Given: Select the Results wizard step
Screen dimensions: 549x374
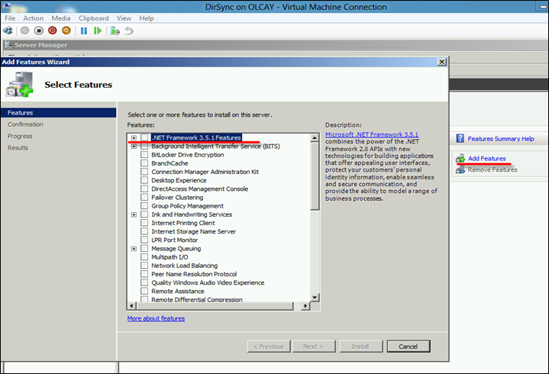Looking at the screenshot, I should coord(18,148).
